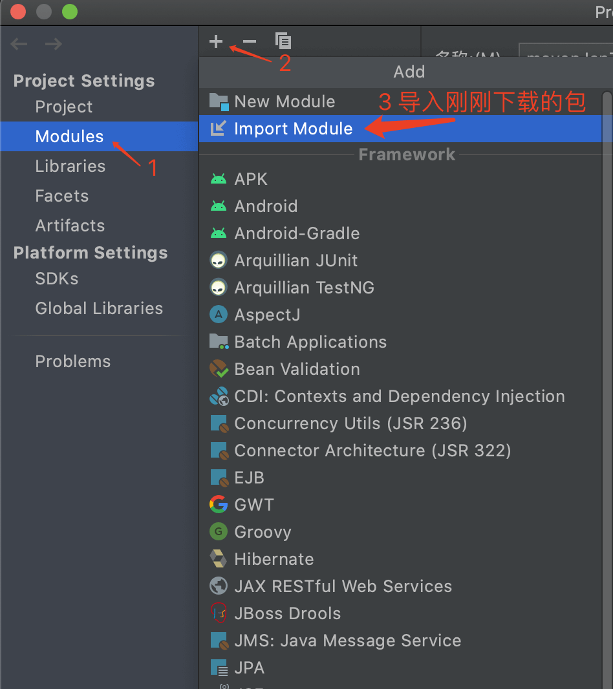The width and height of the screenshot is (613, 689).
Task: Click the APK Android icon
Action: (219, 179)
